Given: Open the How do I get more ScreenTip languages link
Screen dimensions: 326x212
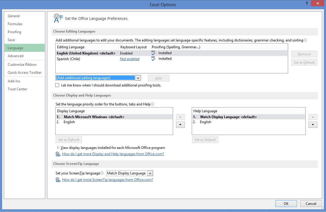Looking at the screenshot, I should 107,180.
